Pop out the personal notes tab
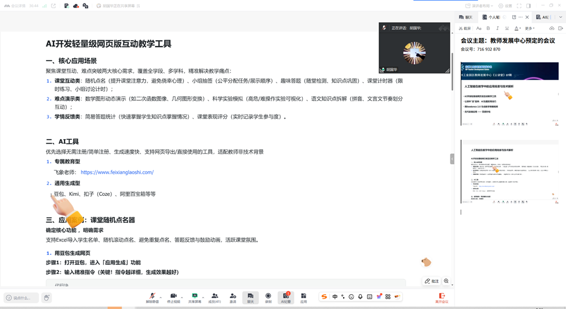This screenshot has height=309, width=566. (514, 17)
